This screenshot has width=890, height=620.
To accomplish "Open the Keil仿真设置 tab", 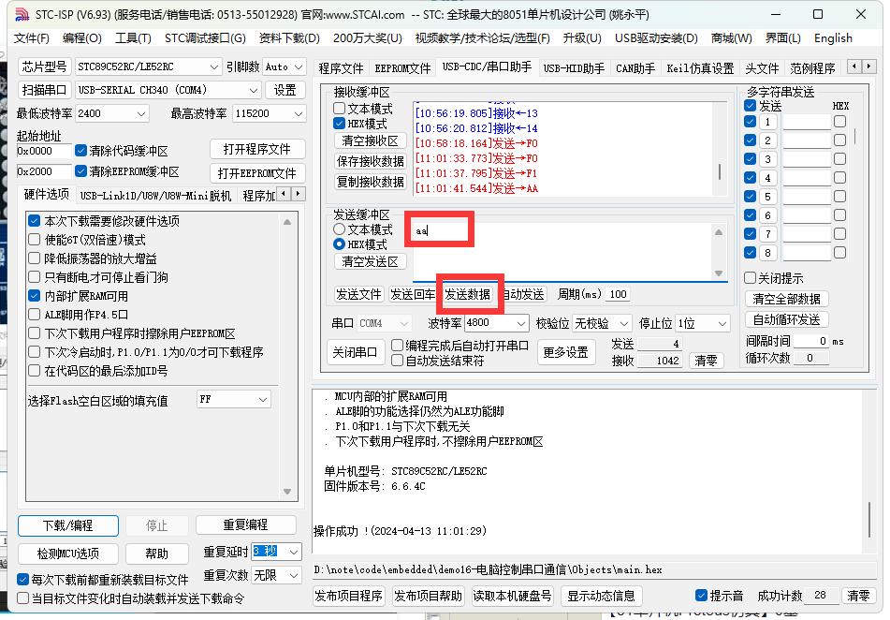I will (700, 68).
